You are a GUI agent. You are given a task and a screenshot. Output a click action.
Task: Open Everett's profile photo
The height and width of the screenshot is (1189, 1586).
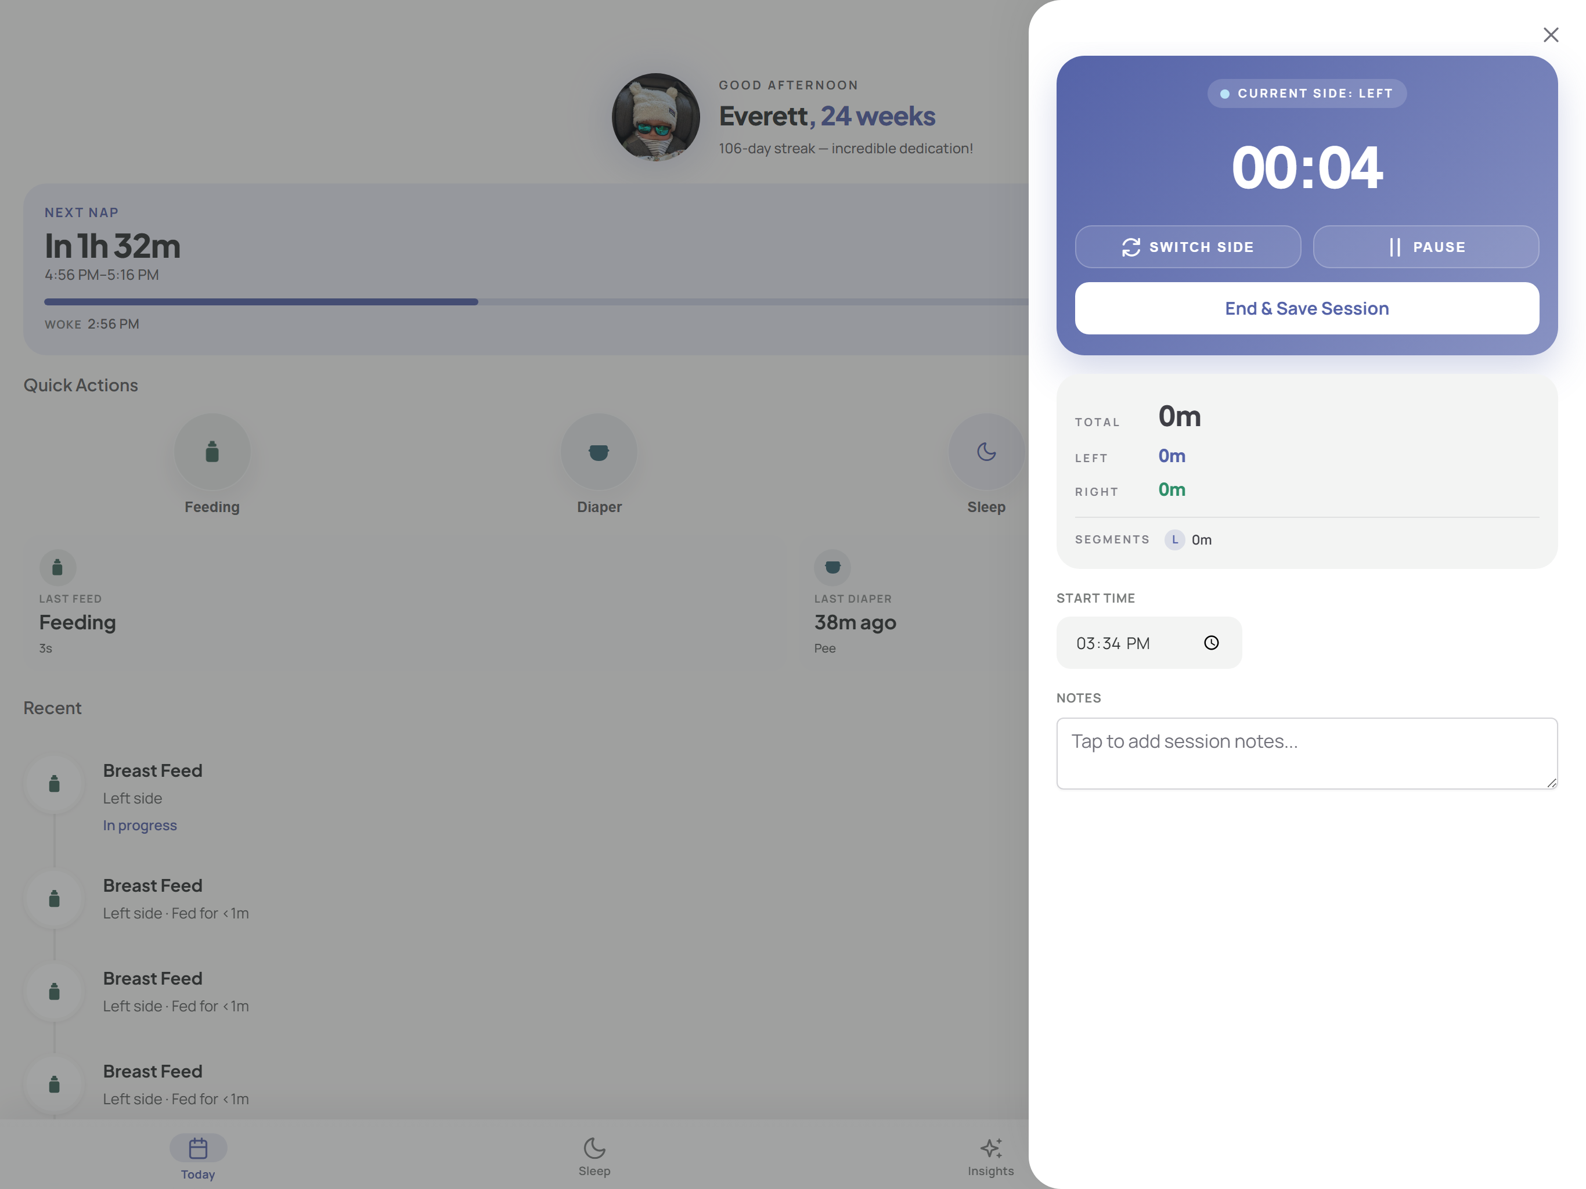point(655,117)
